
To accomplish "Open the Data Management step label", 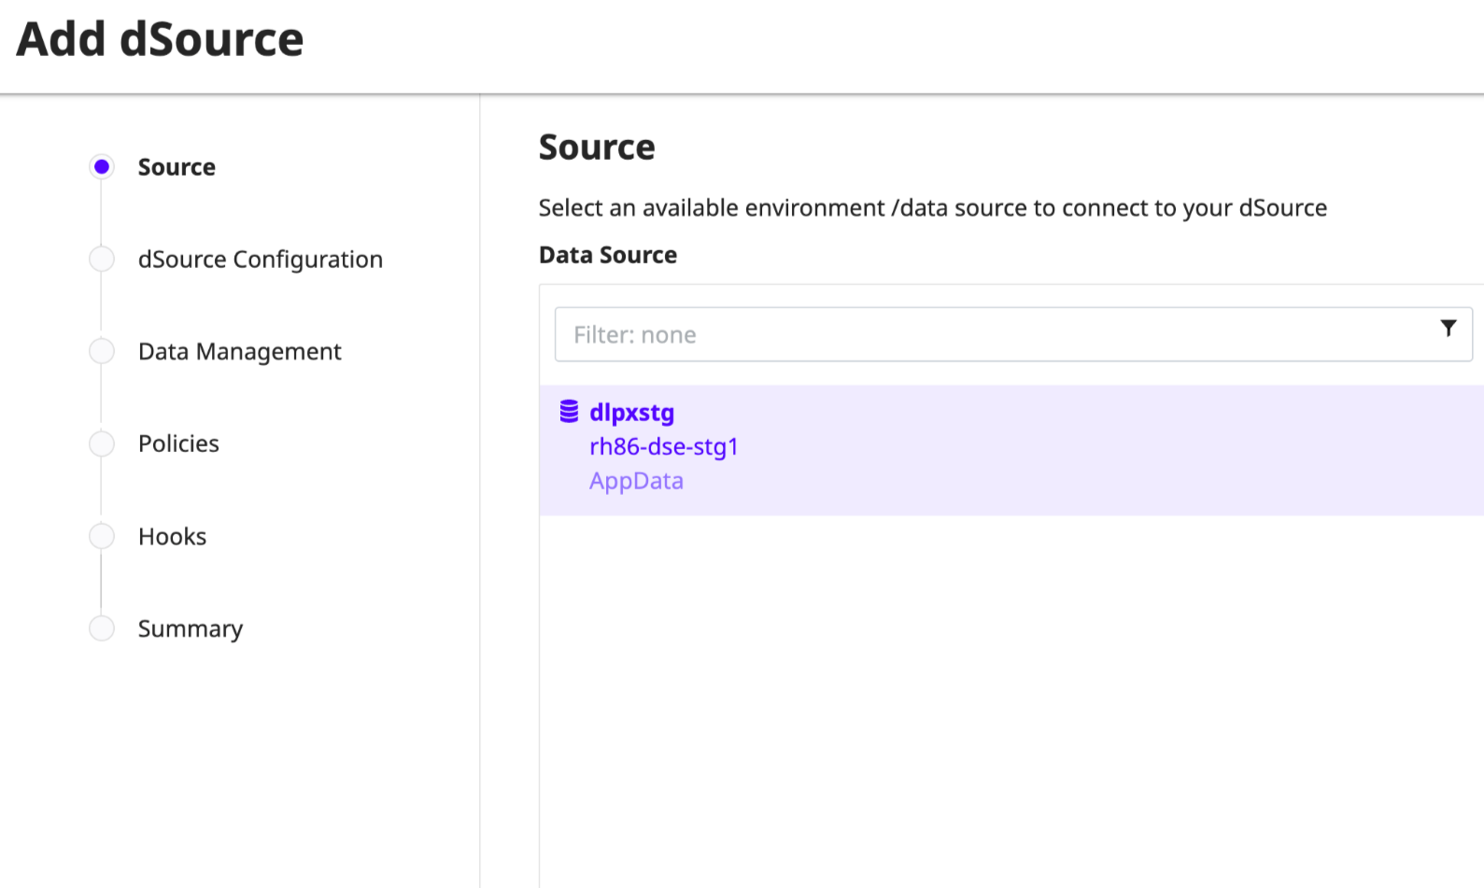I will tap(239, 352).
